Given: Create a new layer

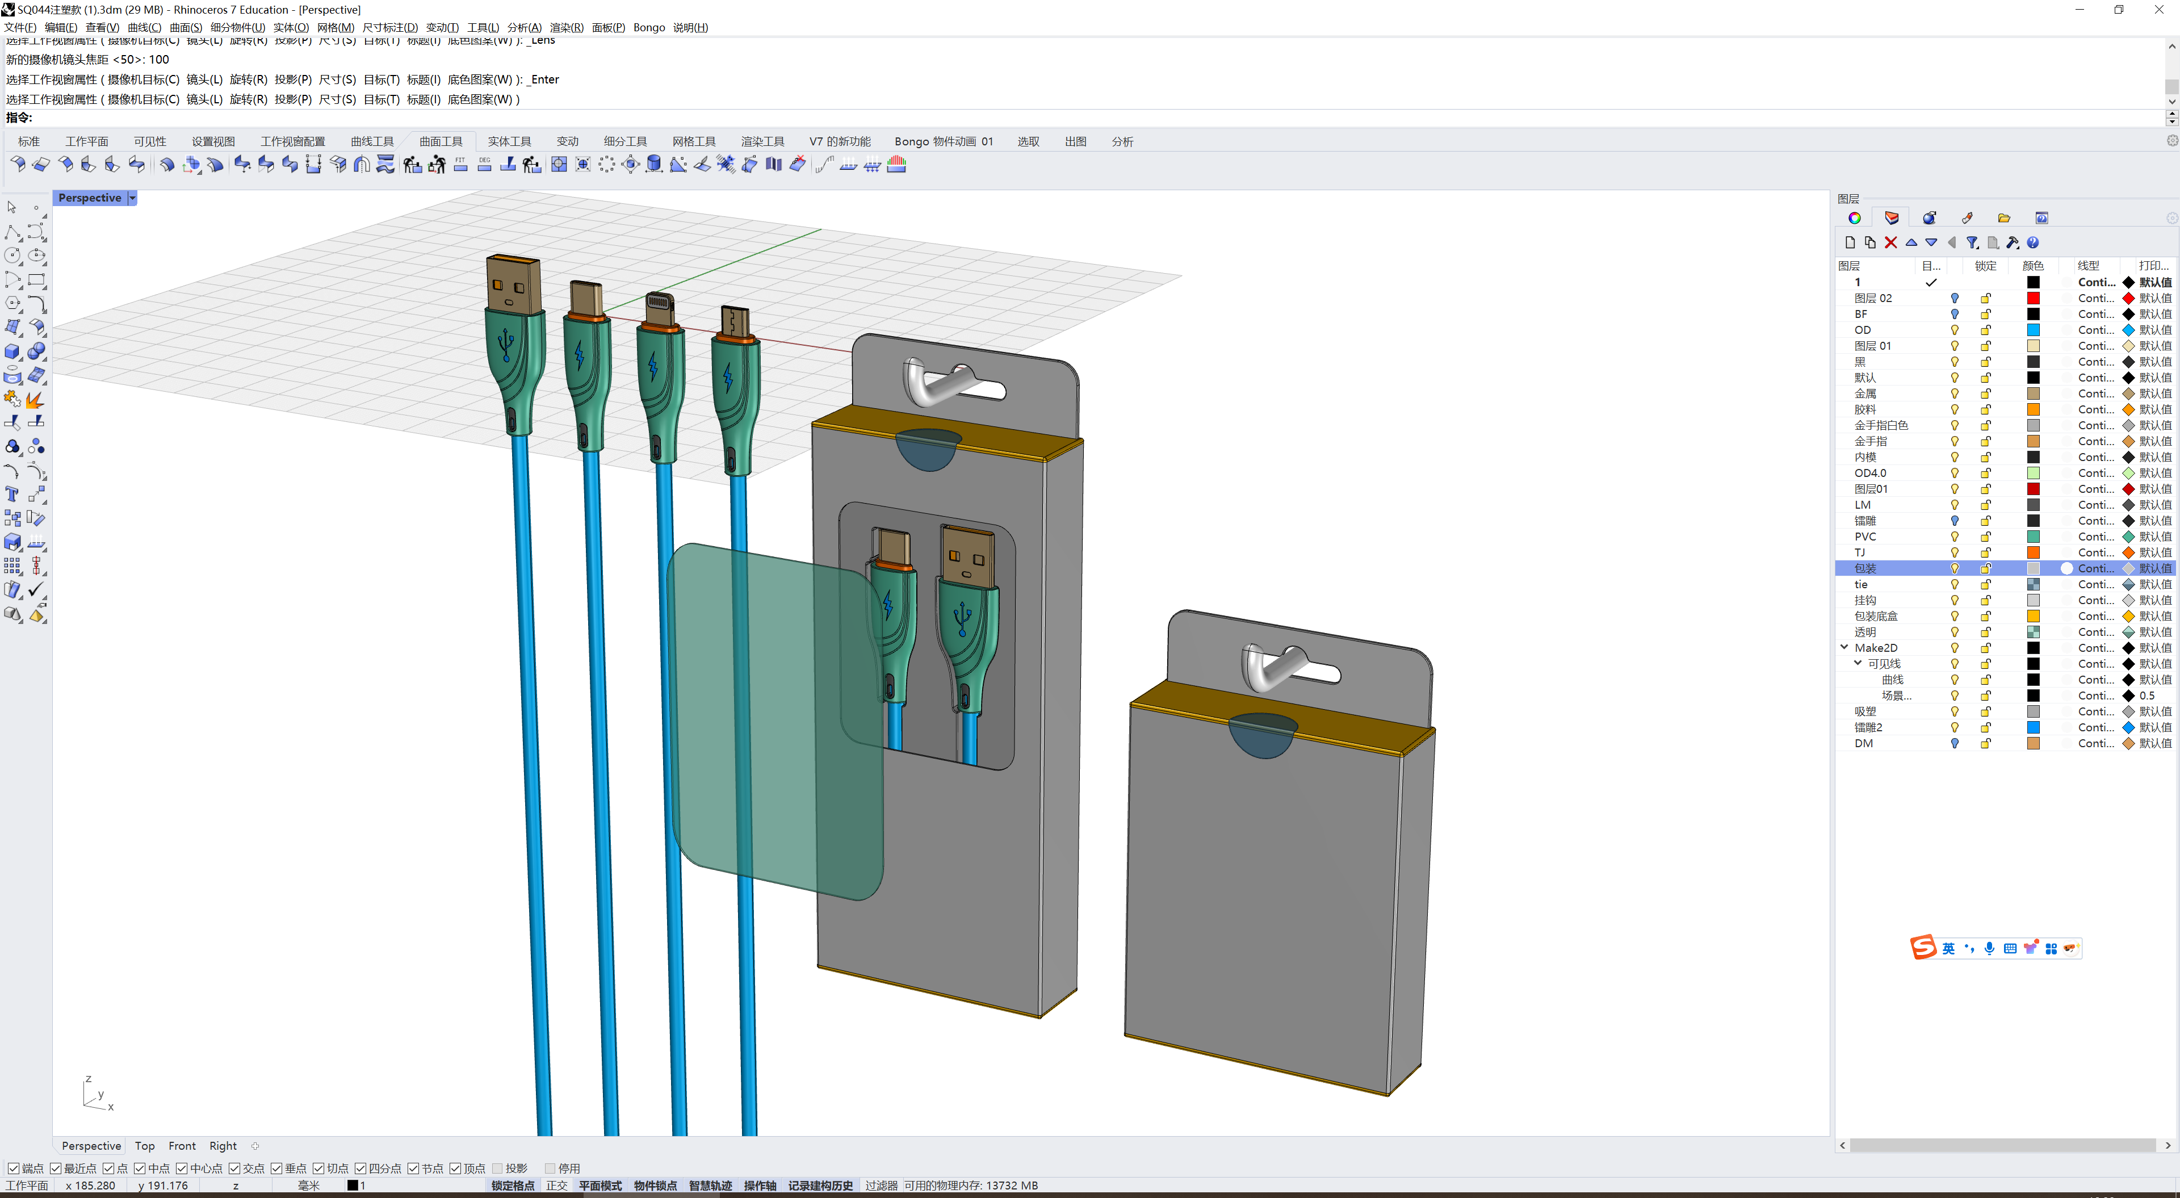Looking at the screenshot, I should [x=1849, y=243].
